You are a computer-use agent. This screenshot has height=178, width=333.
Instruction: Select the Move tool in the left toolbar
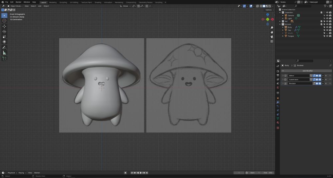[4, 26]
